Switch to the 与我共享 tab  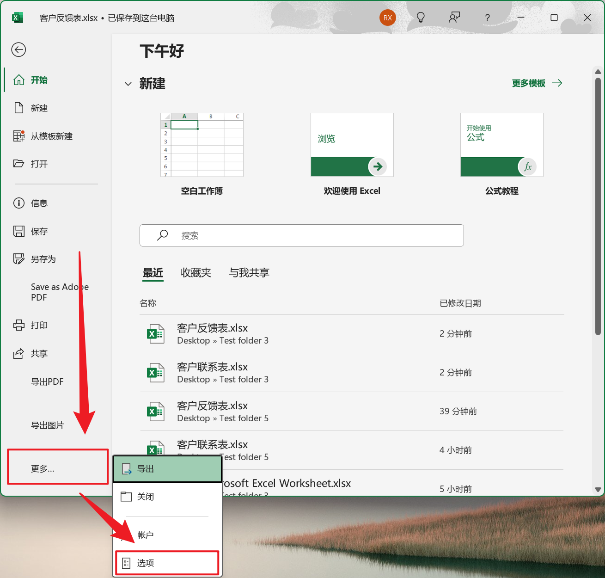pyautogui.click(x=249, y=273)
